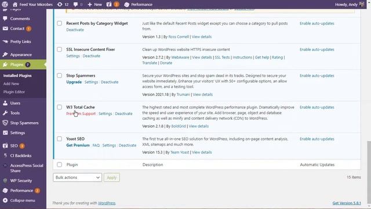Click the Settings sliders icon in sidebar
Image resolution: width=371 pixels, height=209 pixels.
pos(5,133)
